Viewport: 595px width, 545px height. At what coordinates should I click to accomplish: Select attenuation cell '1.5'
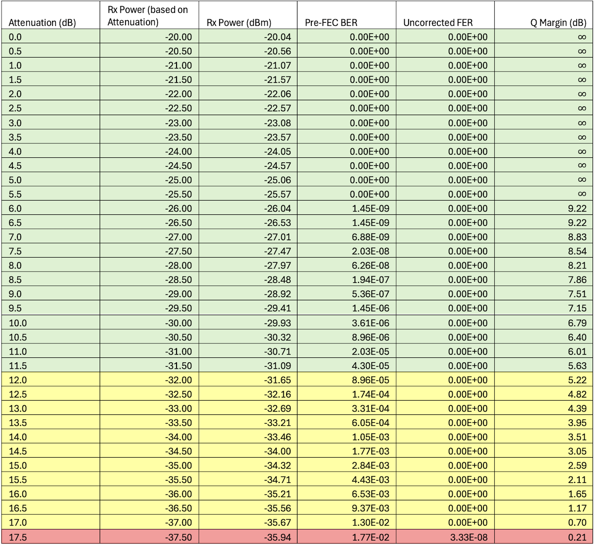point(50,80)
